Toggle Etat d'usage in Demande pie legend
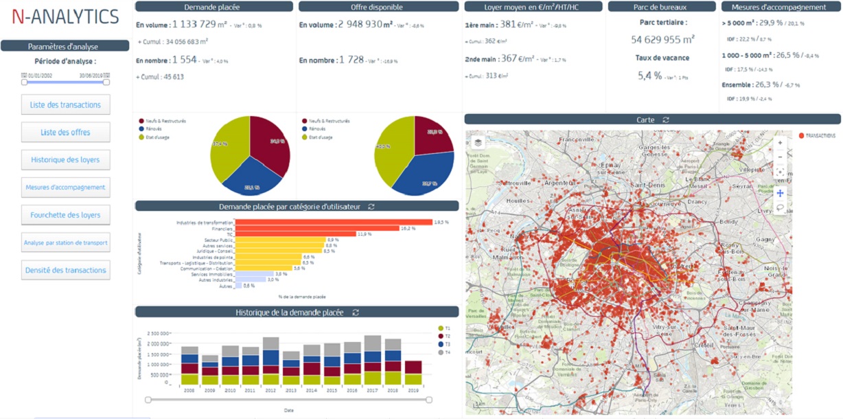Screen dimensions: 843x419 pyautogui.click(x=141, y=137)
